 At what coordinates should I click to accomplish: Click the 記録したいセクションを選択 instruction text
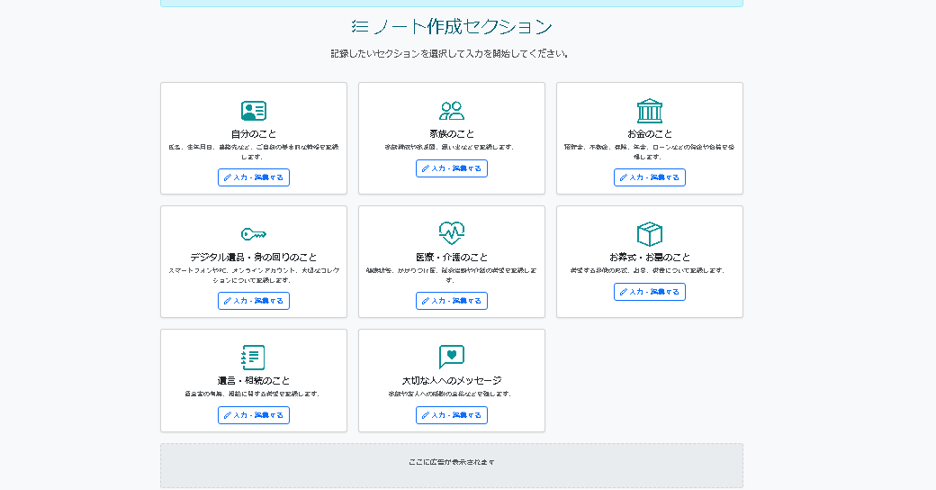(x=449, y=54)
